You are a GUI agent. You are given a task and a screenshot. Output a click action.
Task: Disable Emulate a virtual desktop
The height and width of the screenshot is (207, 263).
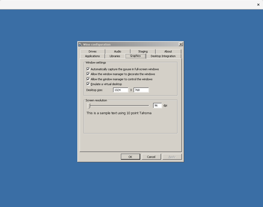pos(88,84)
